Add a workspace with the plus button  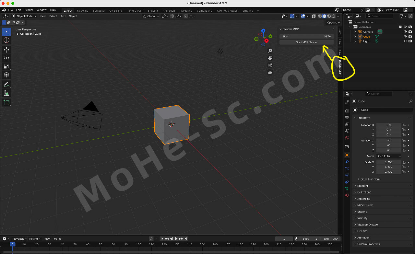258,10
